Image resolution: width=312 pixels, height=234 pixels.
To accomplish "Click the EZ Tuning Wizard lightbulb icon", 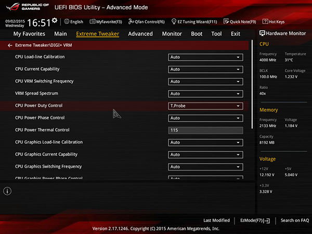I will 174,21.
